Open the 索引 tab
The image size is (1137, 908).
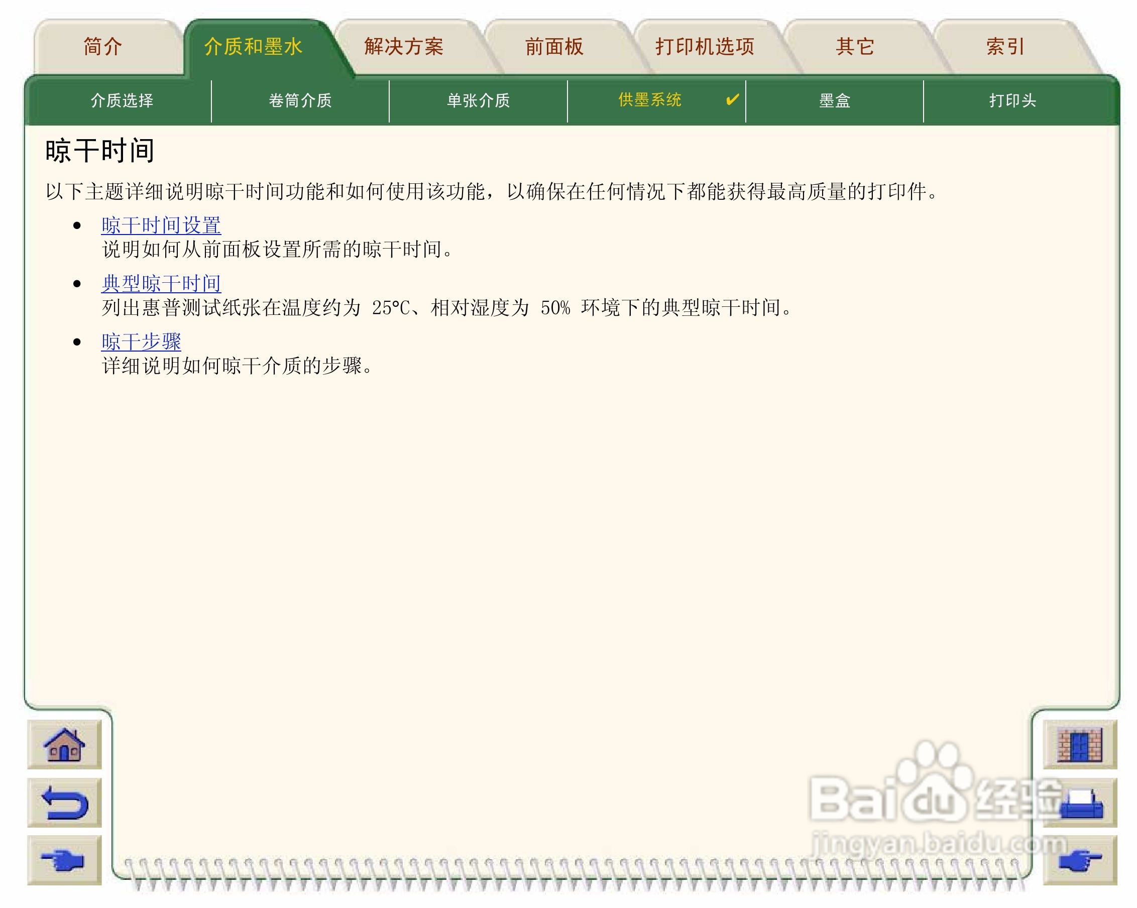point(1005,47)
